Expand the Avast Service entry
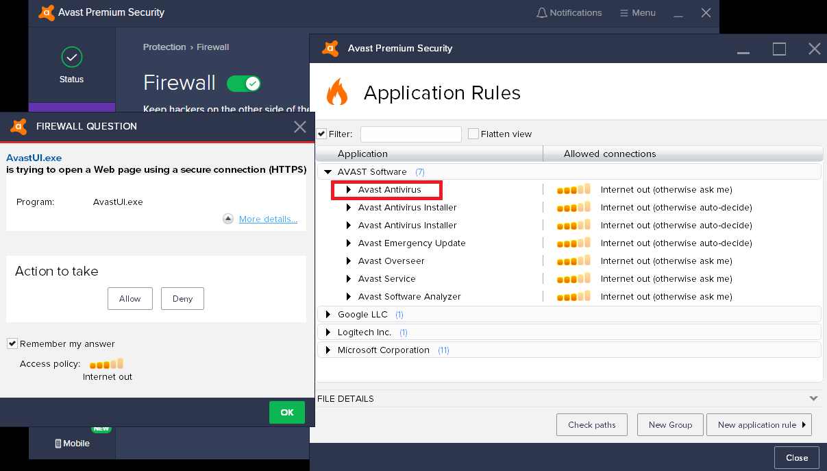Image resolution: width=827 pixels, height=471 pixels. [349, 279]
